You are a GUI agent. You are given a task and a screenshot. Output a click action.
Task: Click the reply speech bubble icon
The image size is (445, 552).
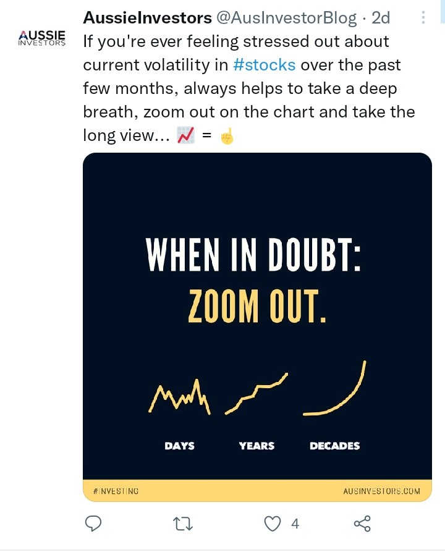[93, 524]
